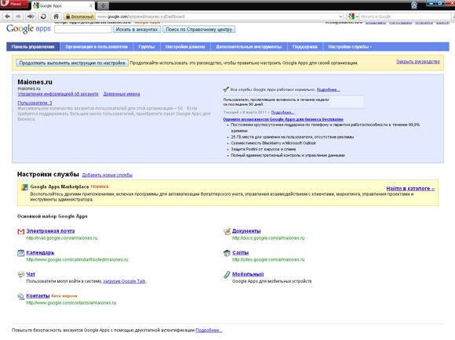The width and height of the screenshot is (455, 340).
Task: Open 'Найти в каталоге' link
Action: click(410, 188)
